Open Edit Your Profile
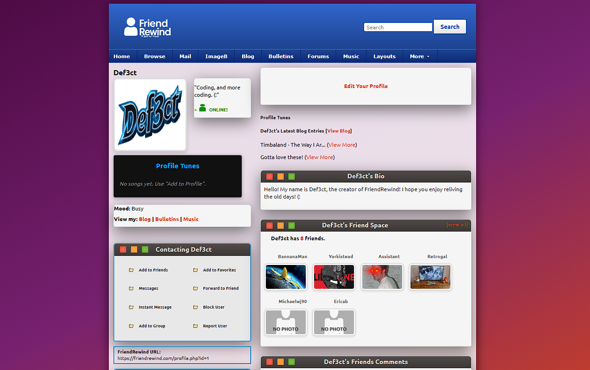 [x=365, y=86]
